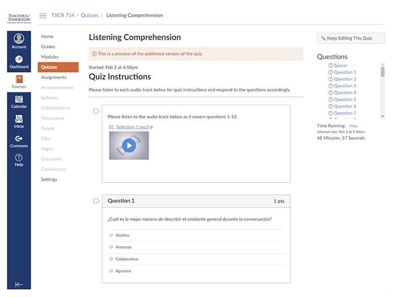Viewport: 397px width, 297px height.
Task: Select the Apático answer option
Action: (111, 235)
